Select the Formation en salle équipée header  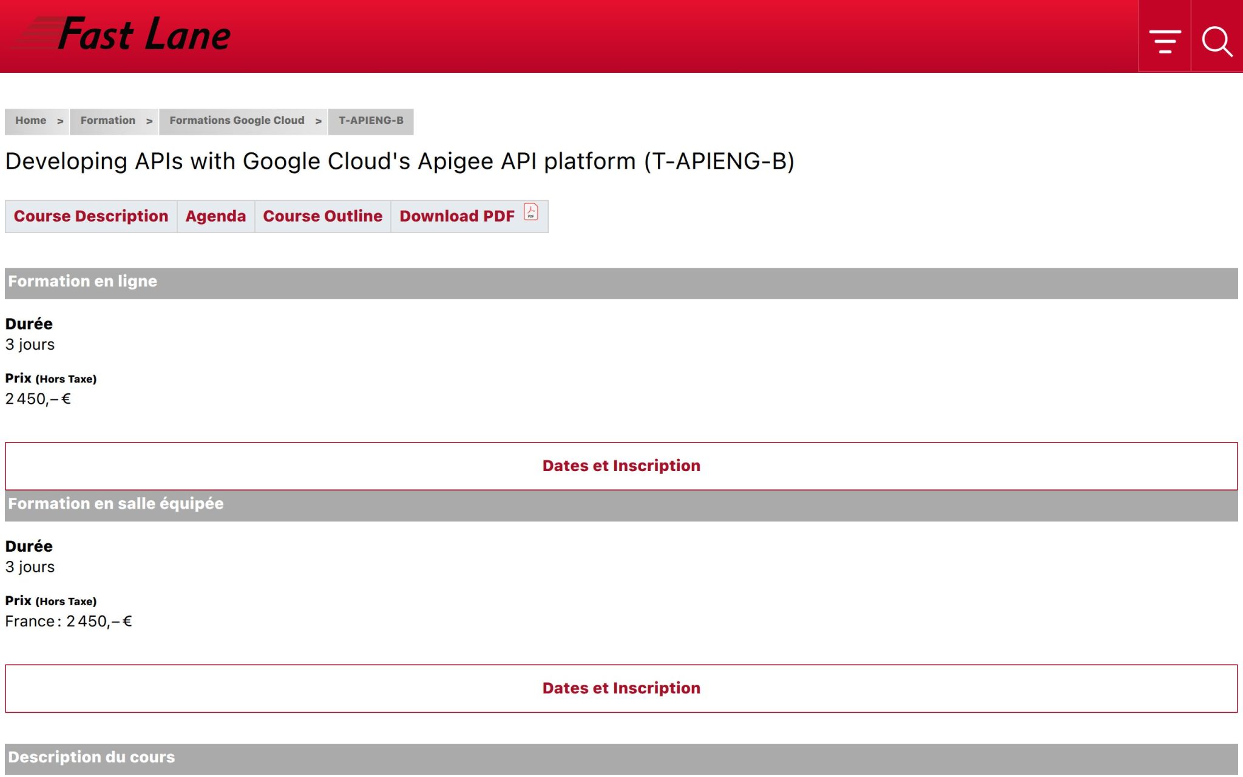(x=621, y=505)
